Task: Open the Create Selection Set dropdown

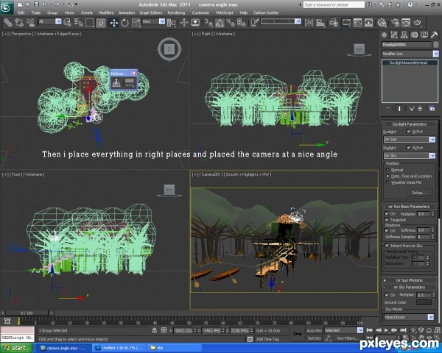Action: 281,21
